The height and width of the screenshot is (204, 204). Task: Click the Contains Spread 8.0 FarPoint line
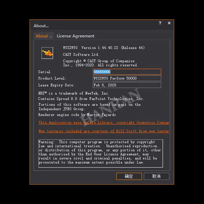click(x=91, y=99)
